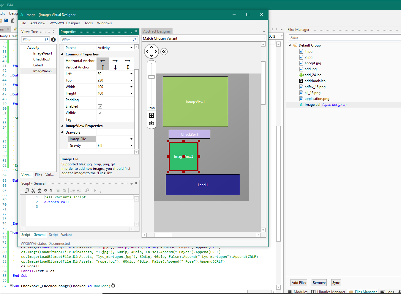Click the undo icon in script toolbar

45,191
